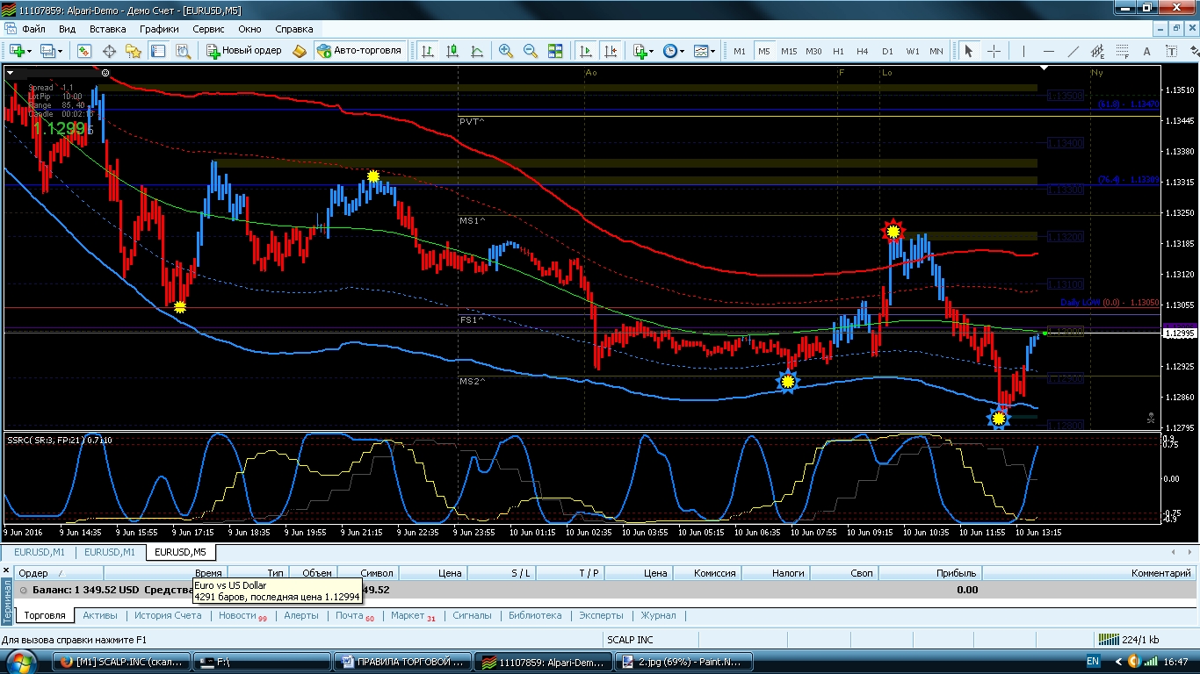Open MetaEditor with the yellow book icon
Image resolution: width=1200 pixels, height=674 pixels.
300,51
